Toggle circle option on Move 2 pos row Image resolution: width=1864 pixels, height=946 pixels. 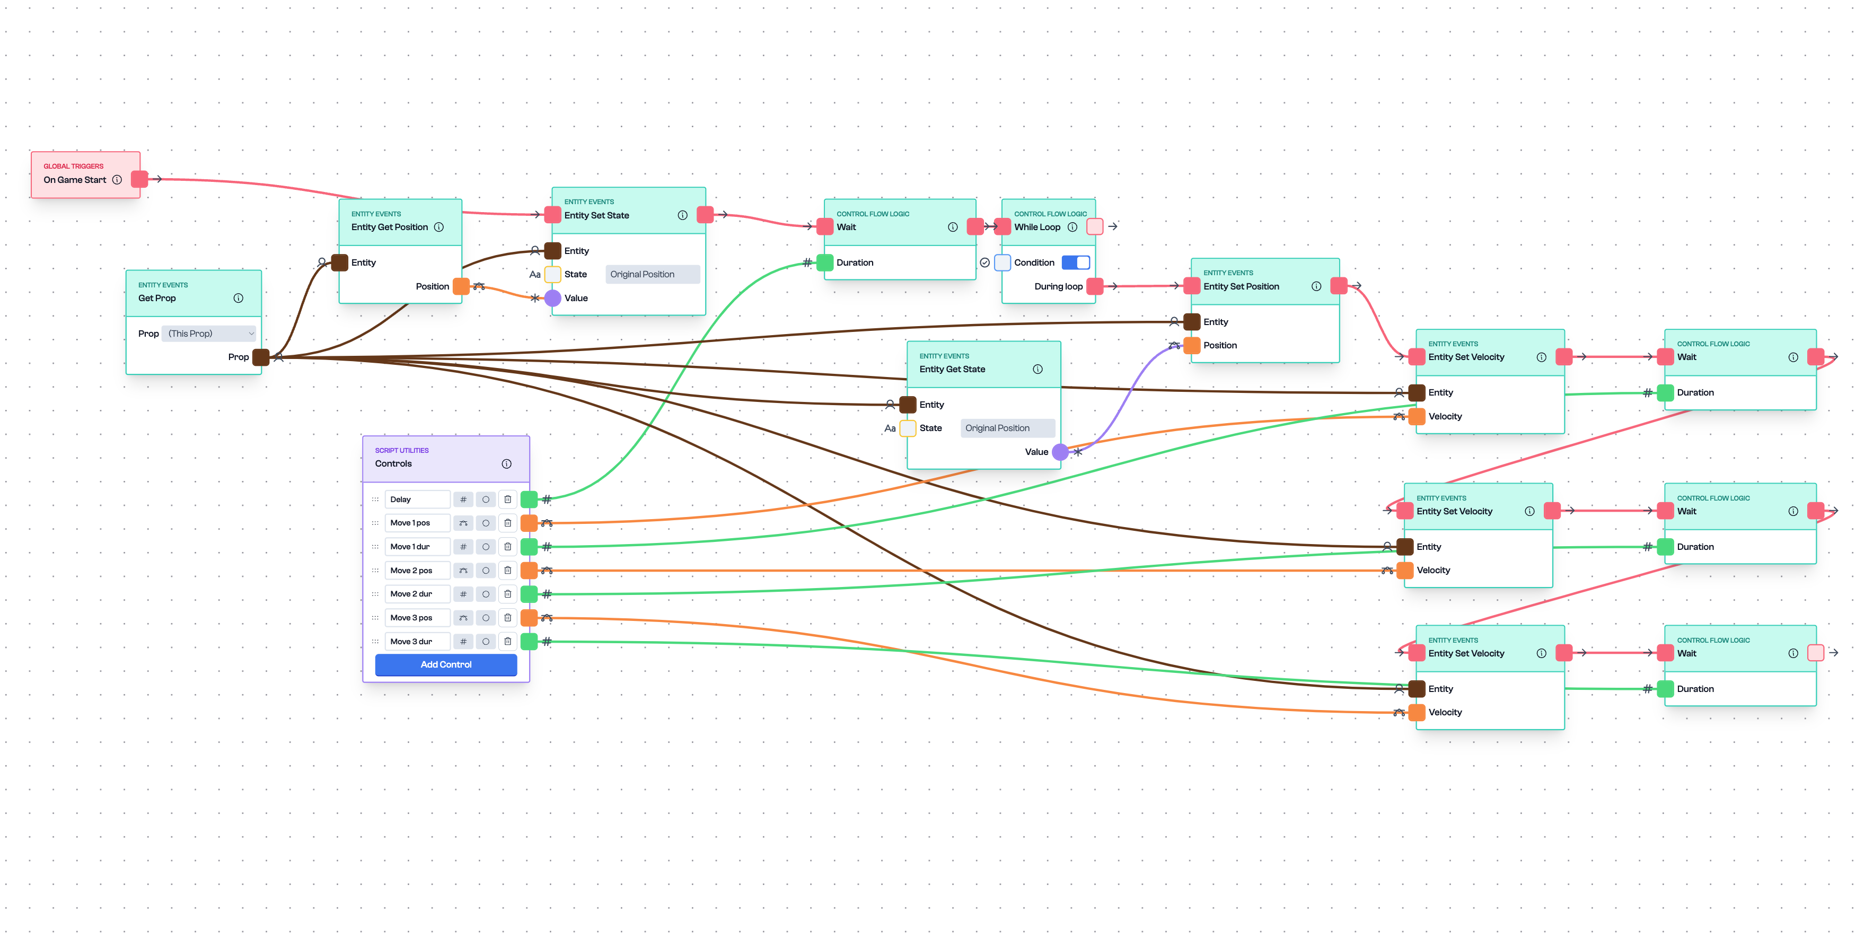[x=486, y=571]
